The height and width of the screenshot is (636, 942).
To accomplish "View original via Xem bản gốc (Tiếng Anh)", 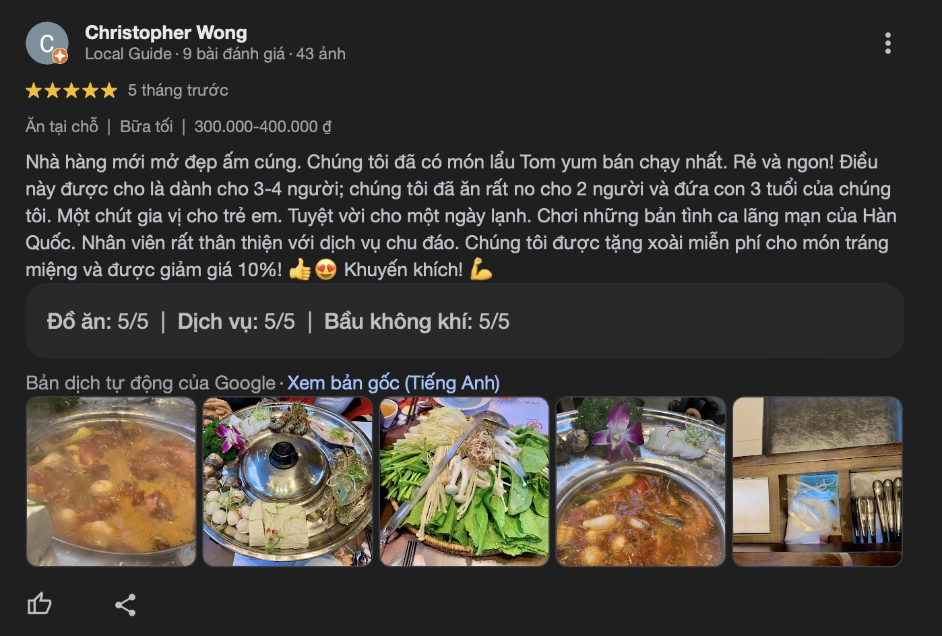I will pyautogui.click(x=394, y=383).
